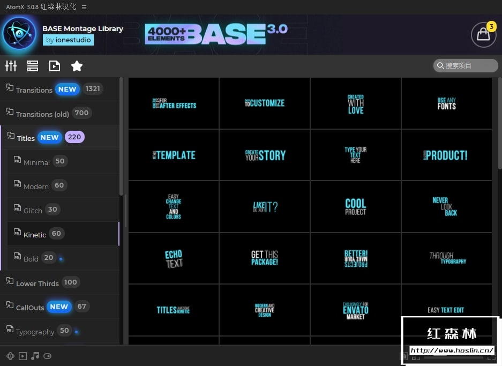Image resolution: width=502 pixels, height=366 pixels.
Task: Select the ENVATO MARKET preset
Action: click(356, 310)
